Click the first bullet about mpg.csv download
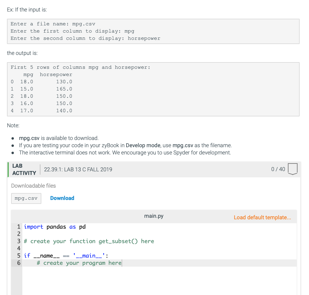Image resolution: width=309 pixels, height=295 pixels. pyautogui.click(x=59, y=138)
